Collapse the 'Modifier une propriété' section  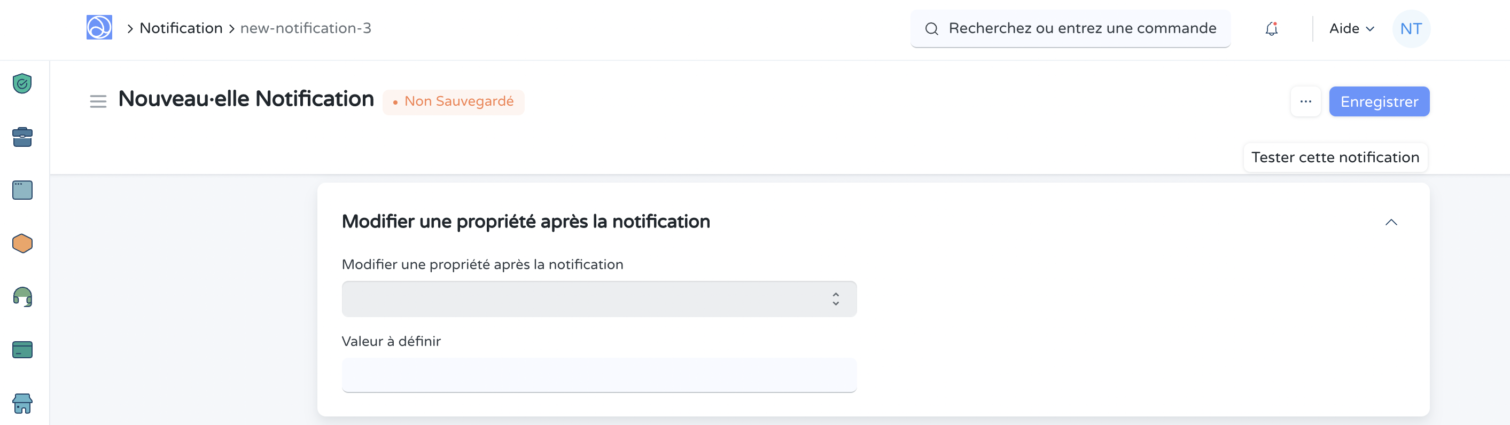click(1390, 222)
